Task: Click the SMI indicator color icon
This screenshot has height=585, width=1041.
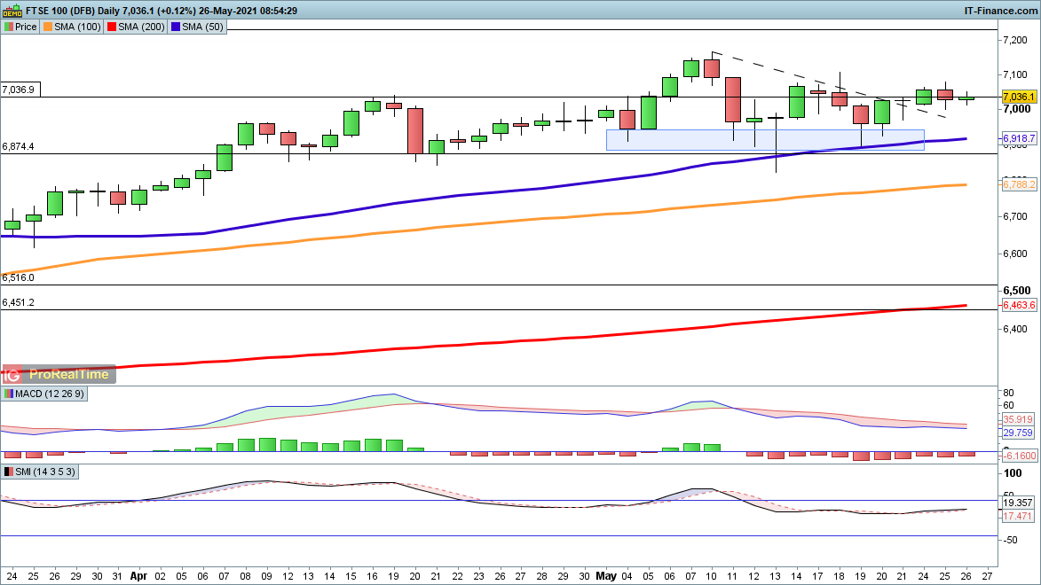Action: (8, 472)
